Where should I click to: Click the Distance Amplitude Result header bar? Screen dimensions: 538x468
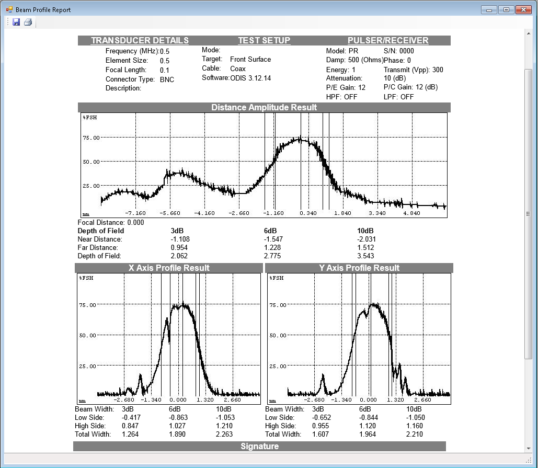(264, 108)
